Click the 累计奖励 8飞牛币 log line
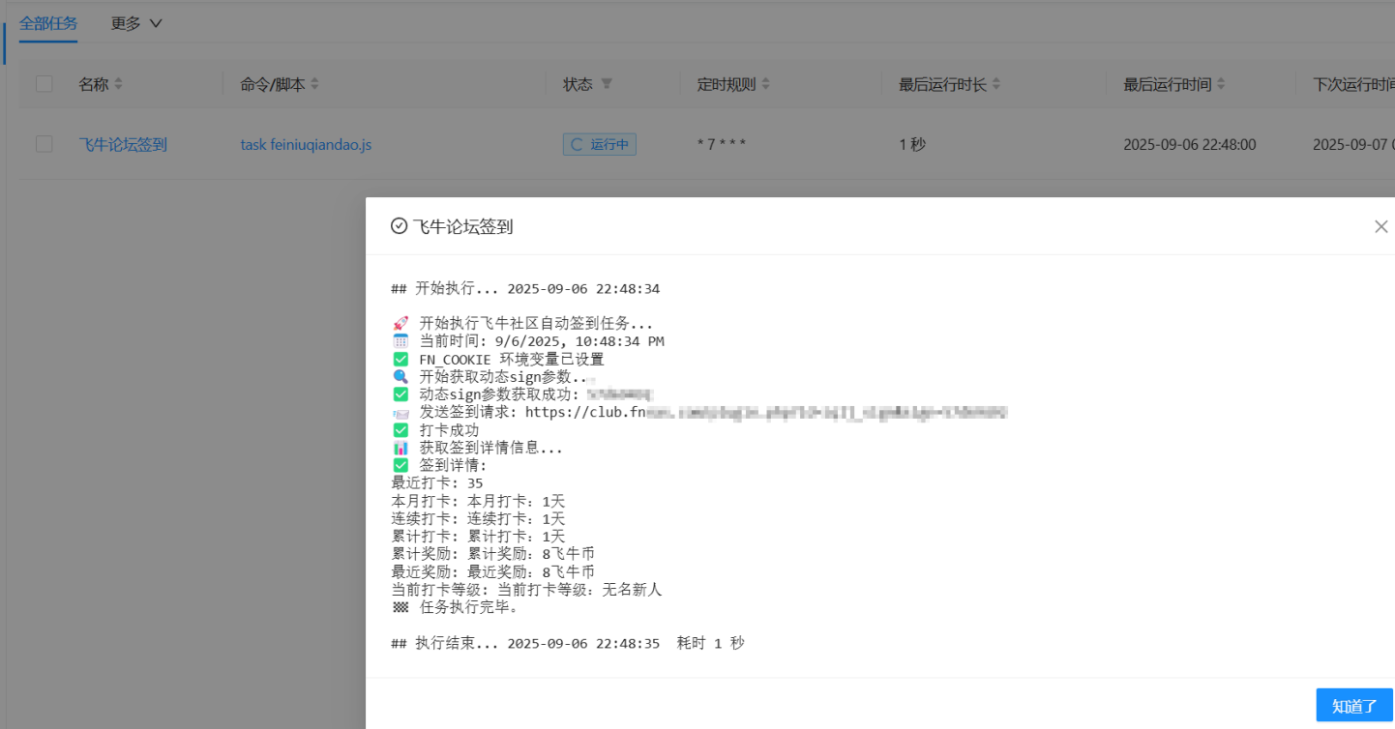Image resolution: width=1395 pixels, height=729 pixels. tap(492, 554)
